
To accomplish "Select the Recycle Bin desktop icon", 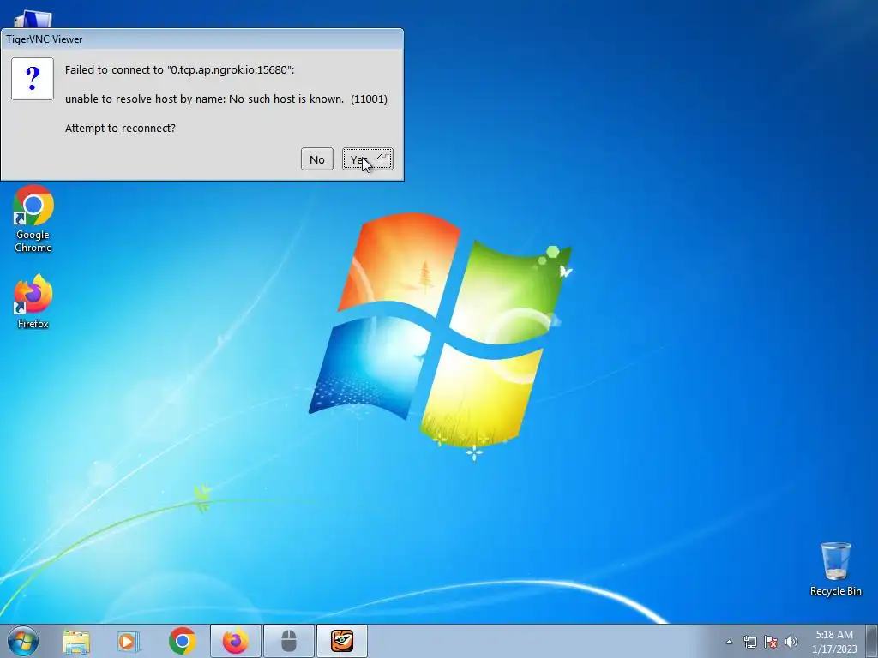I will tap(835, 569).
